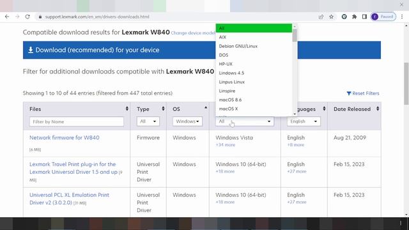The height and width of the screenshot is (230, 409).
Task: Expand +18 more in Travel Print row
Action: coord(225,171)
